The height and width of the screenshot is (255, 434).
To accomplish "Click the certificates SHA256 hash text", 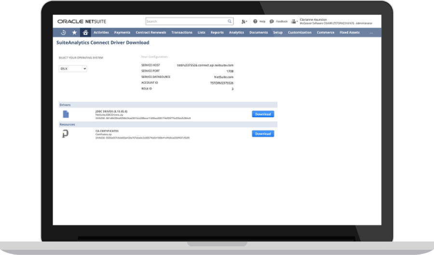I will [143, 138].
